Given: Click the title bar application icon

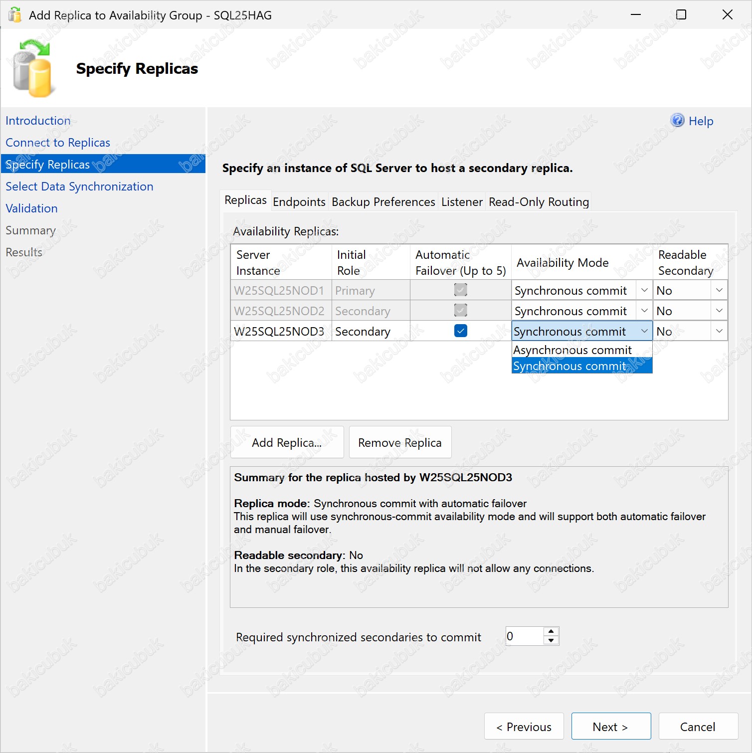Looking at the screenshot, I should click(x=15, y=15).
